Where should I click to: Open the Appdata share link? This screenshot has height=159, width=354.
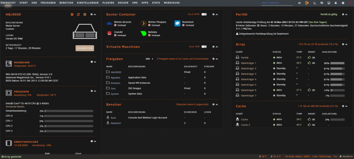(x=115, y=78)
